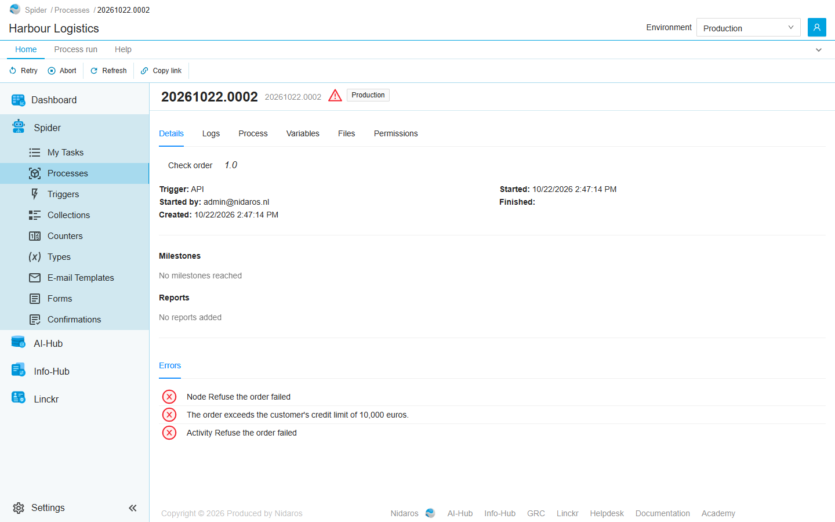Collapse the ribbon with the chevron

click(x=819, y=50)
